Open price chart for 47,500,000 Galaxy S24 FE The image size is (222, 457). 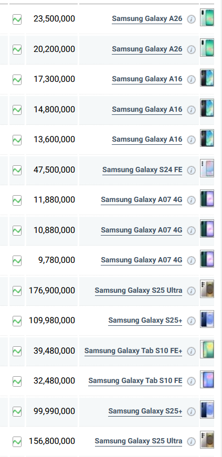[17, 170]
